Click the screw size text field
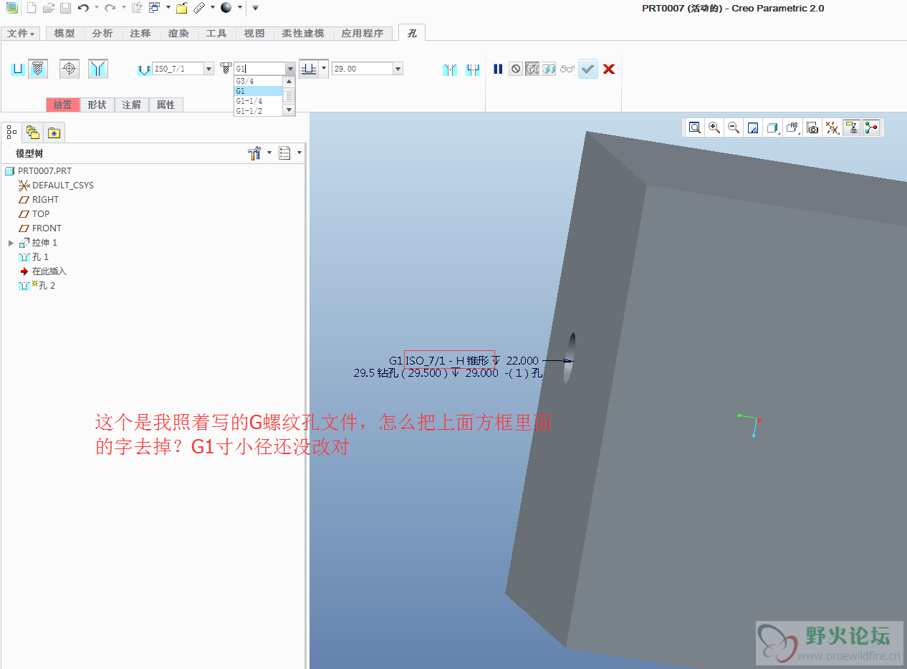Screen dimensions: 907x669 pos(259,69)
